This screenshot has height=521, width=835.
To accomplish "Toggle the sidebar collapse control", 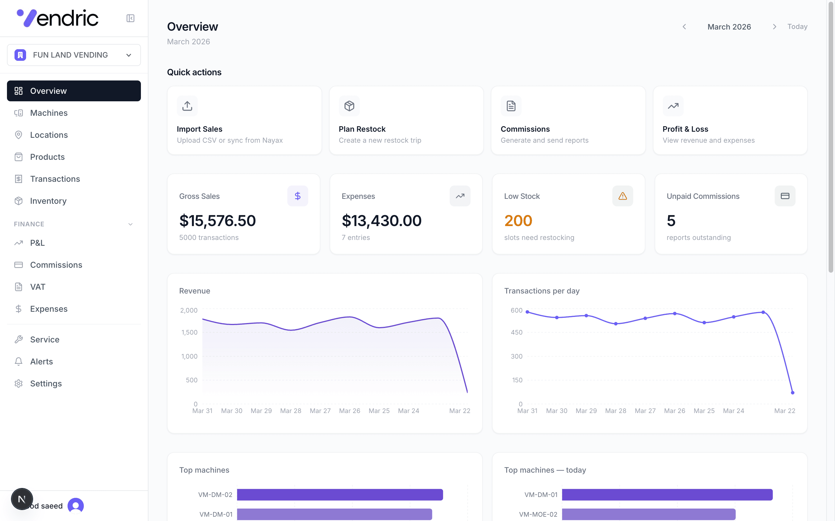I will click(x=130, y=18).
